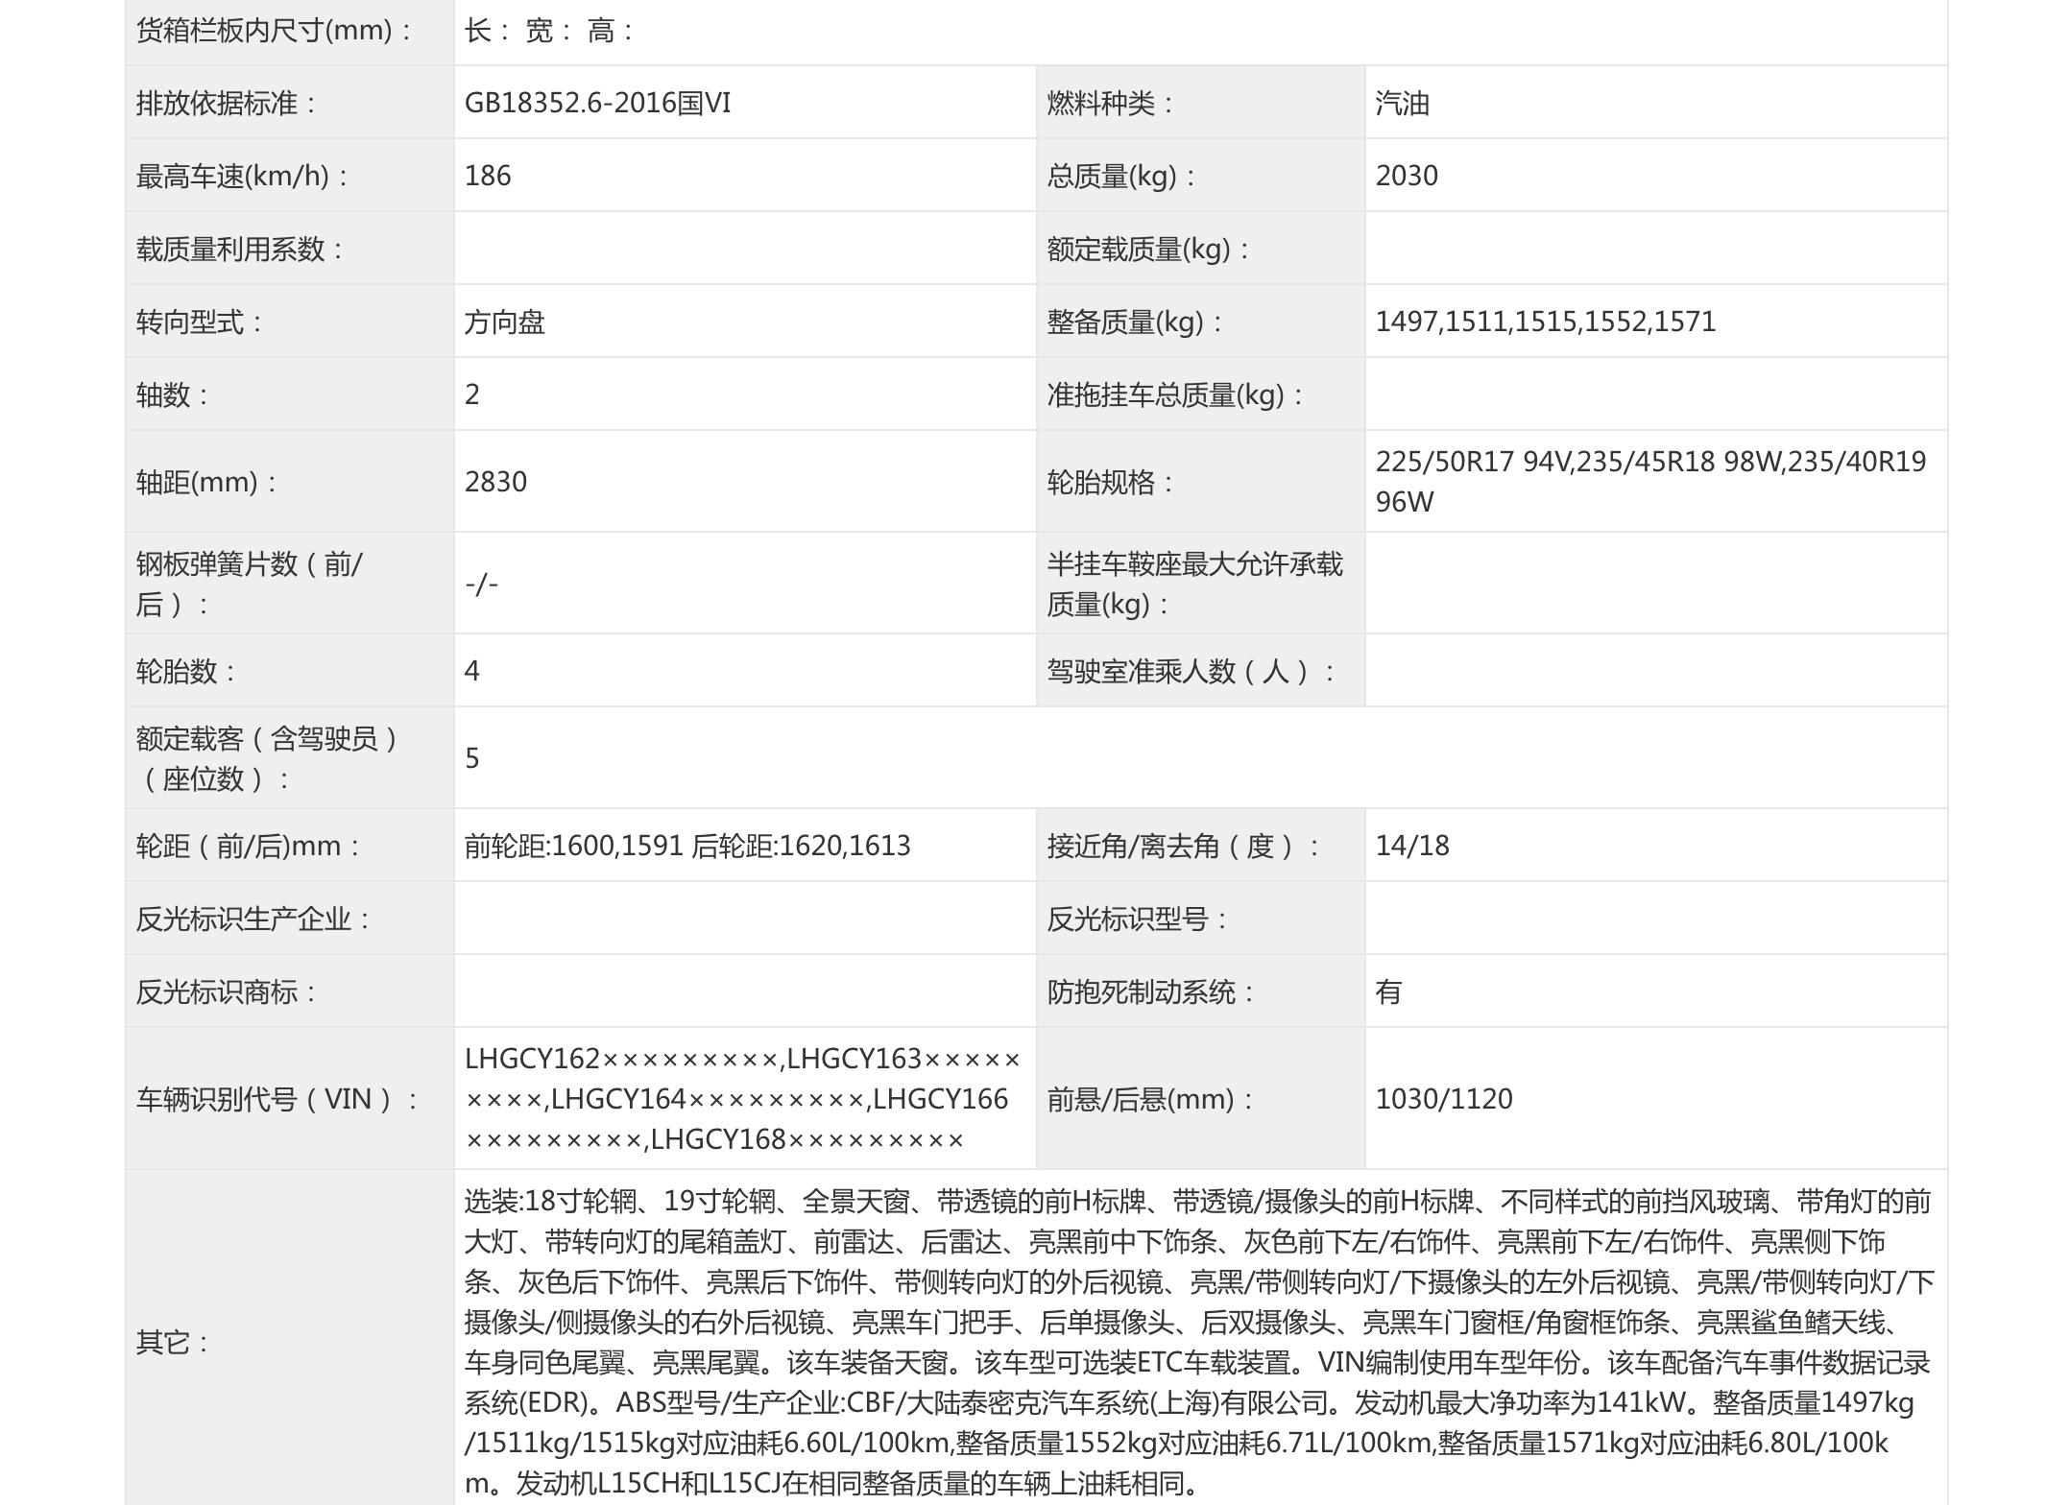Viewport: 2070px width, 1505px height.
Task: Click the 总质量(kg) label
Action: click(1121, 176)
